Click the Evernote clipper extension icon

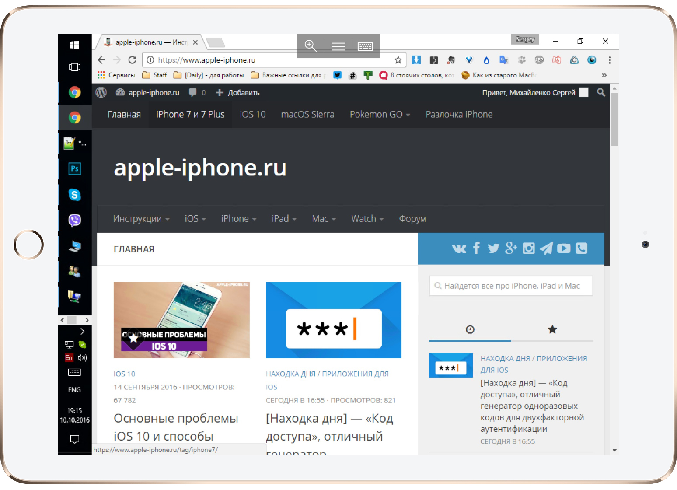click(451, 60)
